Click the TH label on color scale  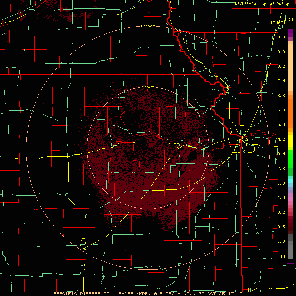point(283,256)
